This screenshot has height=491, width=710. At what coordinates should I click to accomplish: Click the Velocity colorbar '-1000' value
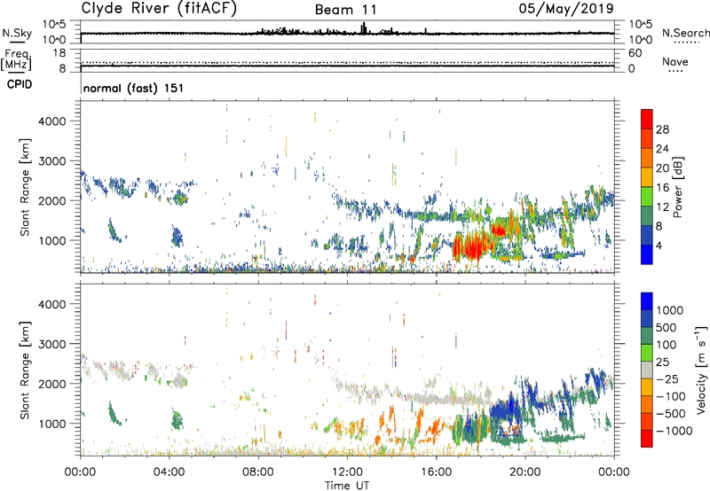674,431
